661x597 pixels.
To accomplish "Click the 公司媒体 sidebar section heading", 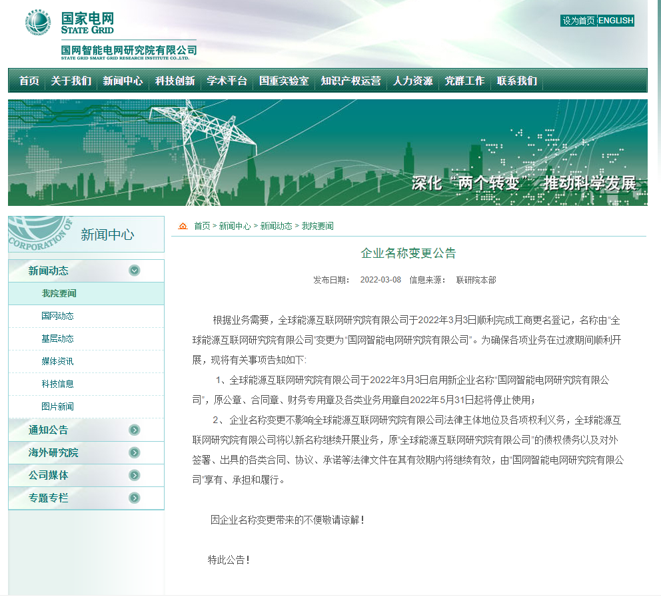I will 48,475.
